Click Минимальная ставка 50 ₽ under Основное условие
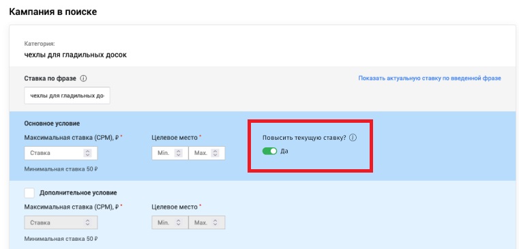This screenshot has height=249, width=519. coord(61,169)
